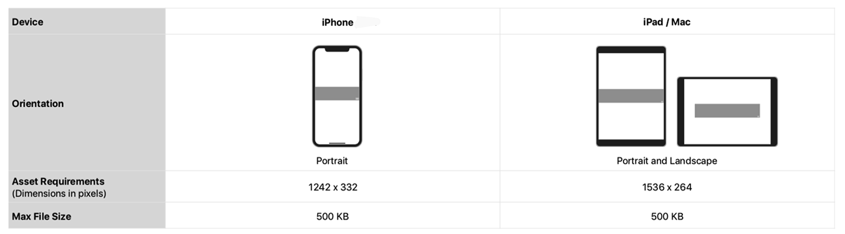845x234 pixels.
Task: Click the 1242 x 332 dimensions value
Action: click(332, 187)
